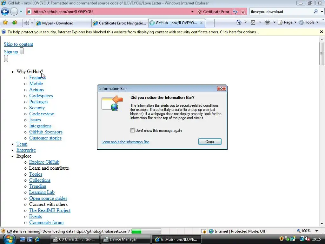Viewport: 325px width, 244px height.
Task: Click the Information Bar security message
Action: [133, 32]
